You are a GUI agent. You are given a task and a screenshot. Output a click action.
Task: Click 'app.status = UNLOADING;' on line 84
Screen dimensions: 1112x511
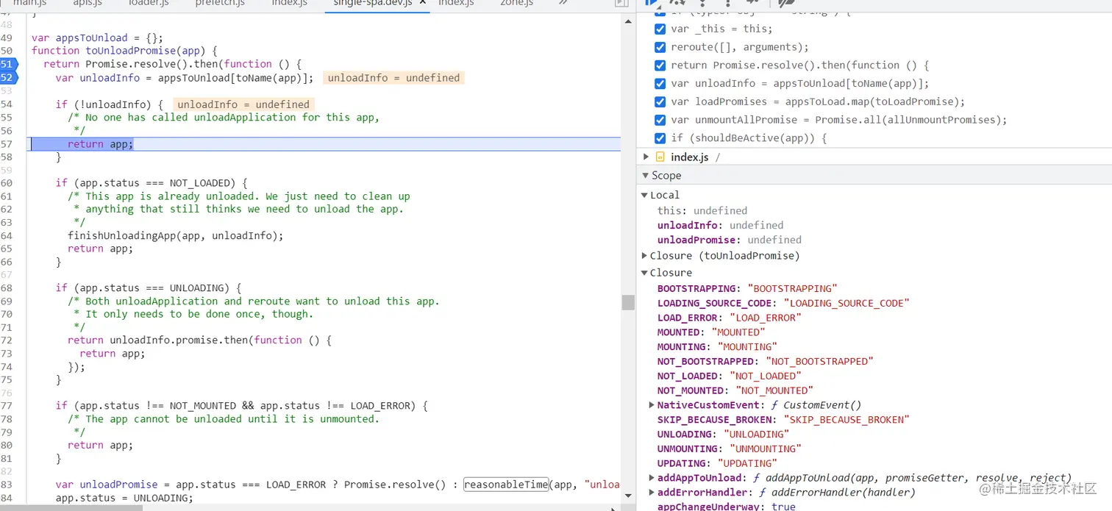tap(124, 498)
